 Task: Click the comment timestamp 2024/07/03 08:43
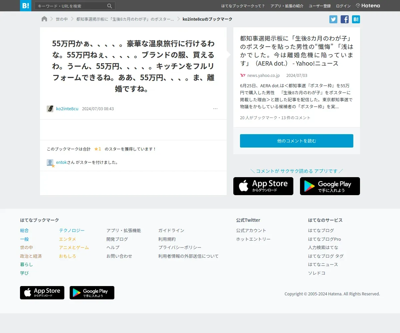(98, 109)
